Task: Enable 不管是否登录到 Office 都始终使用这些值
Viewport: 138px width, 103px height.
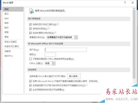Action: [x=30, y=59]
